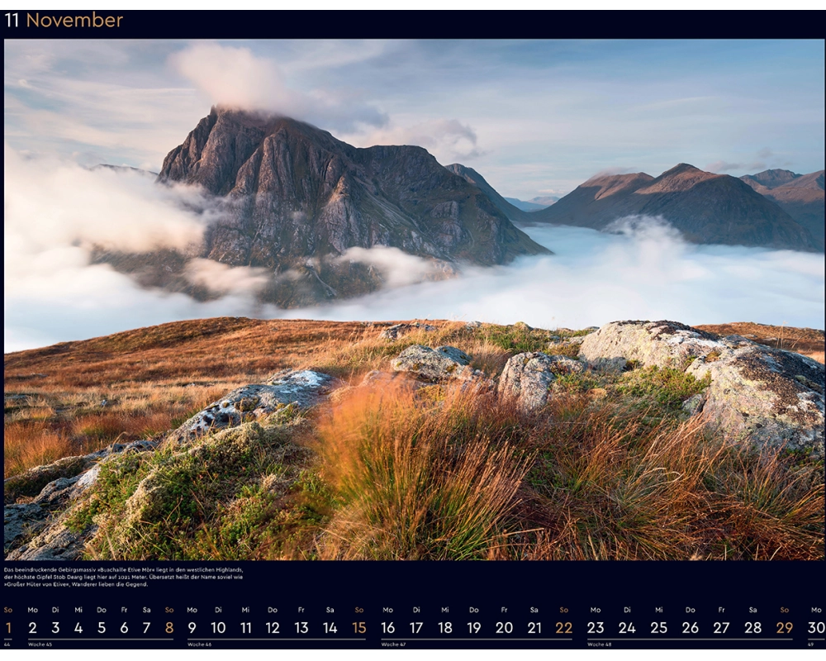The image size is (826, 661).
Task: Click the Buachaille Etive Mòr caption text
Action: coord(124,577)
